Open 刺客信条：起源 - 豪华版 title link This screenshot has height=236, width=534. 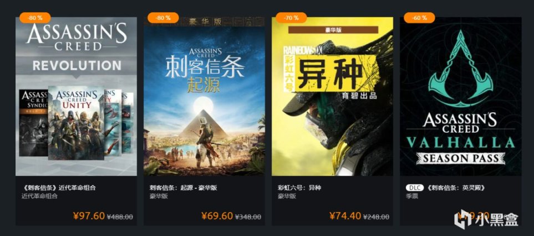coord(183,188)
